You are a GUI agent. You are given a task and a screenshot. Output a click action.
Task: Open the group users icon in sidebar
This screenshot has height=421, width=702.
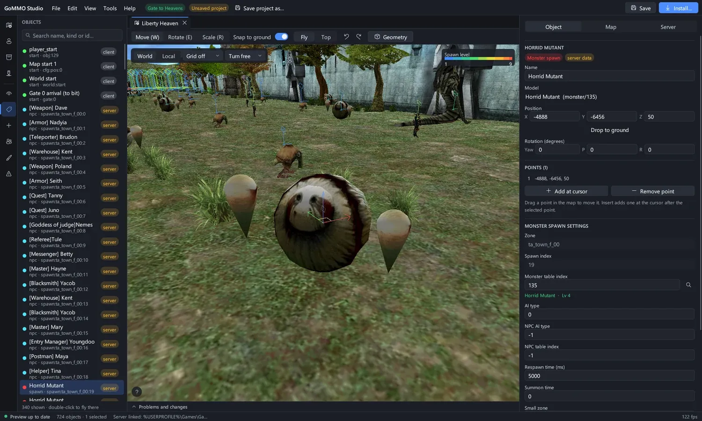click(x=9, y=141)
